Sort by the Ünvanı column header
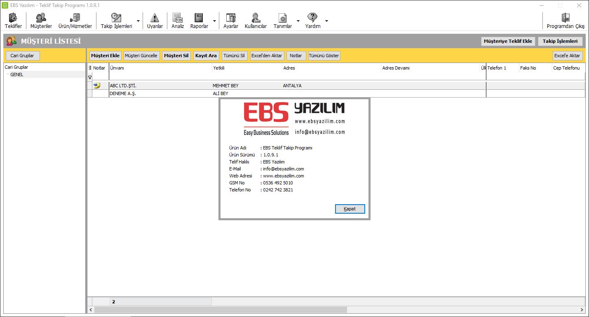Screen dimensions: 589x317 (161, 68)
